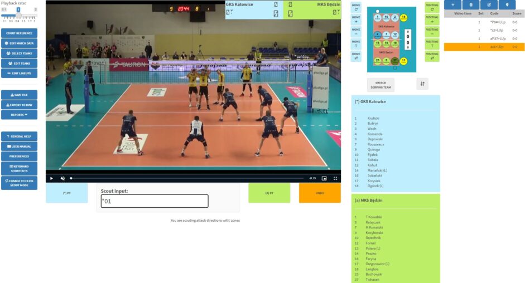
Task: Open the Reports dropdown
Action: 19,115
